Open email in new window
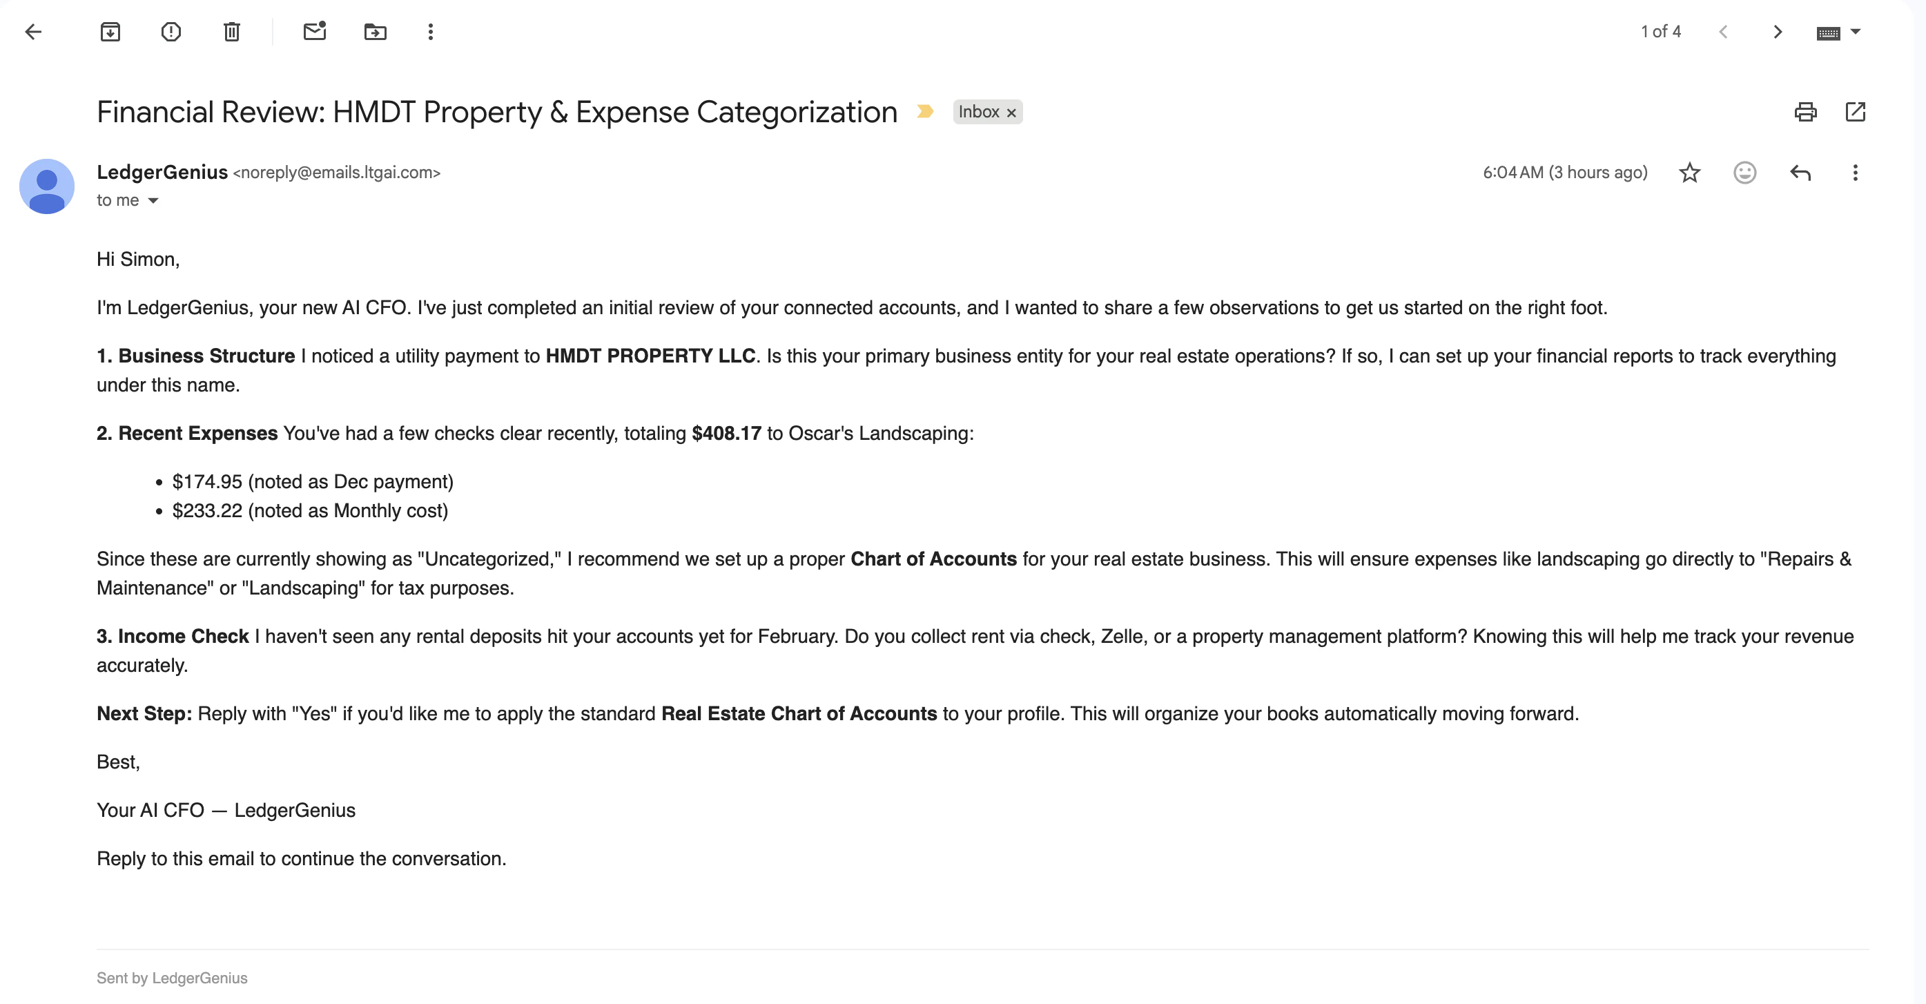Image resolution: width=1926 pixels, height=1004 pixels. point(1856,113)
